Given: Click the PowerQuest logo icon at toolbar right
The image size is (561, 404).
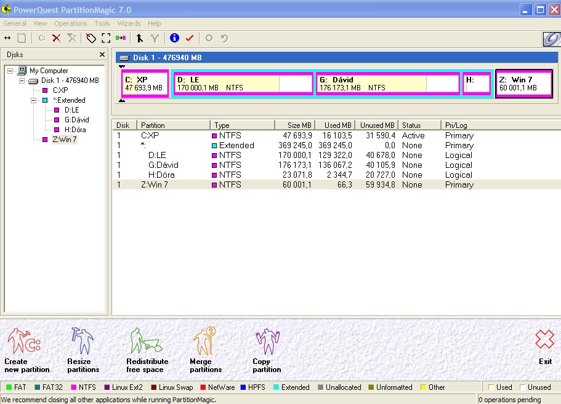Looking at the screenshot, I should point(552,39).
